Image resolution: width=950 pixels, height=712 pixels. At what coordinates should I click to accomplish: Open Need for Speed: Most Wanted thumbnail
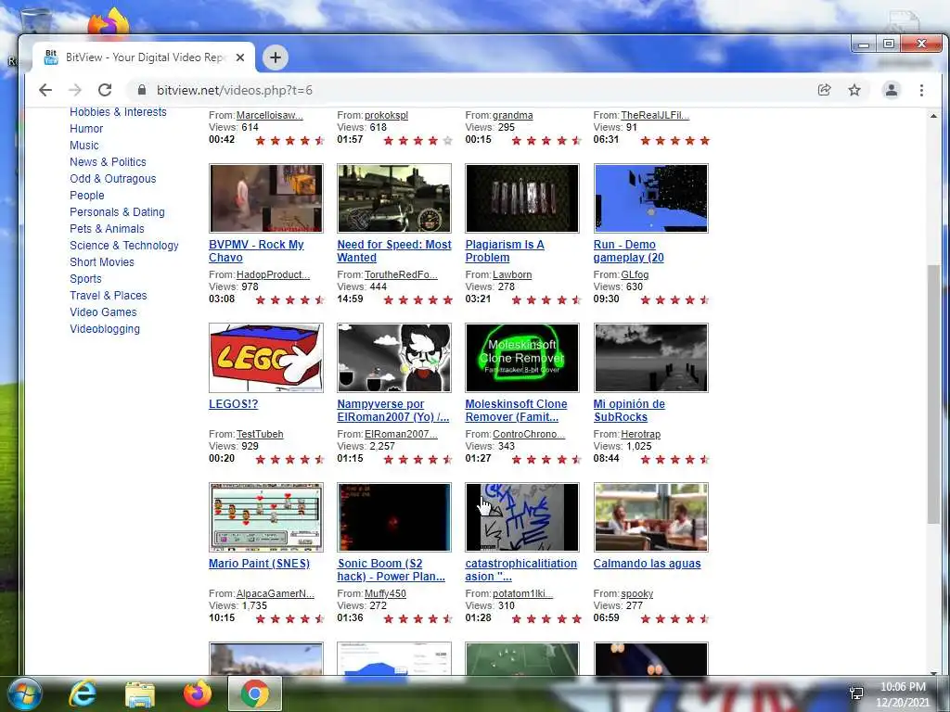click(394, 198)
